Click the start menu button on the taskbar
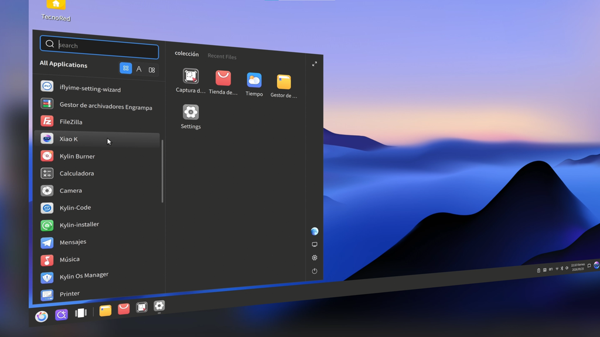 [42, 317]
